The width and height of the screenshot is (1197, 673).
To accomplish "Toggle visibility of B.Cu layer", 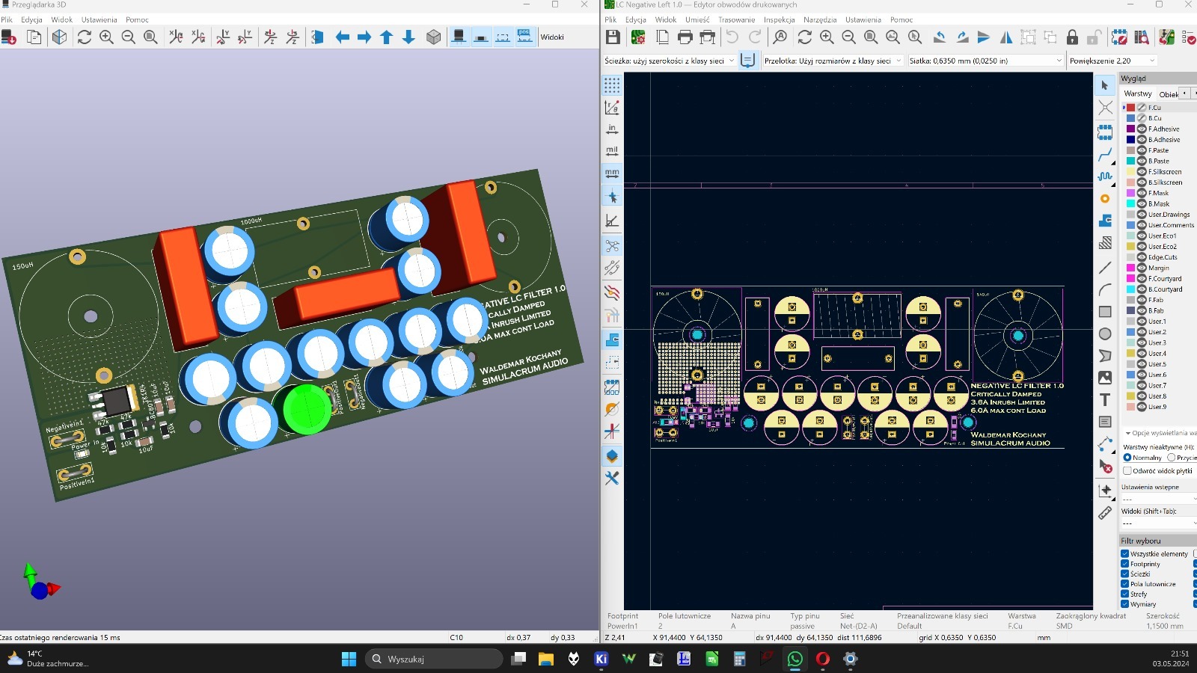I will 1142,118.
